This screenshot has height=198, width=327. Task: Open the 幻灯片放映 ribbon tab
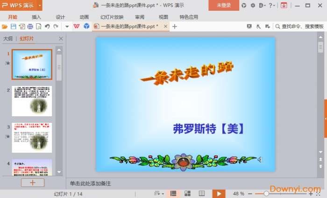112,17
